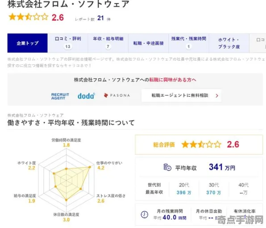The image size is (266, 228).
Task: Click the count badge 13 on 口コミ・評判
Action: [x=68, y=46]
